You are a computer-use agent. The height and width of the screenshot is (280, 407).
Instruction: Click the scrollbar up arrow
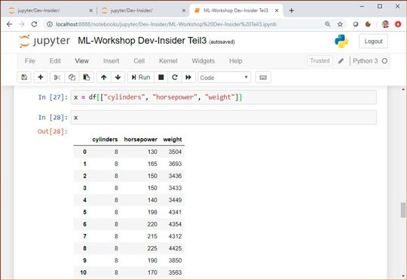coord(403,89)
